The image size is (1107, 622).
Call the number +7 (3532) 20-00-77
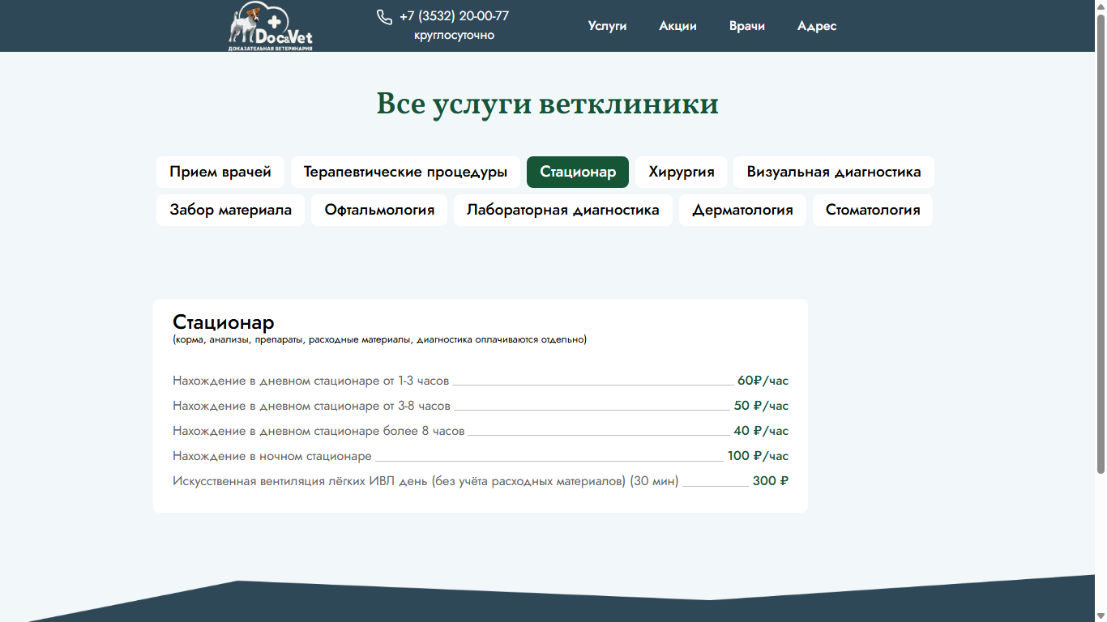[454, 16]
